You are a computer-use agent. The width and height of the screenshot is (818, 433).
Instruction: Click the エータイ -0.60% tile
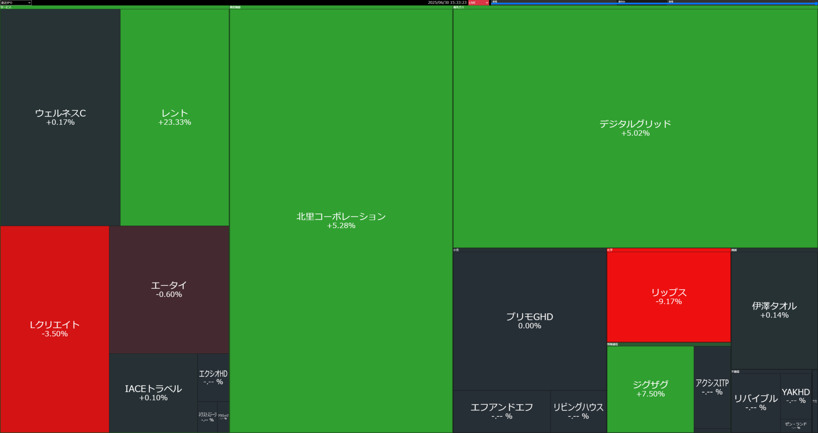coord(169,290)
